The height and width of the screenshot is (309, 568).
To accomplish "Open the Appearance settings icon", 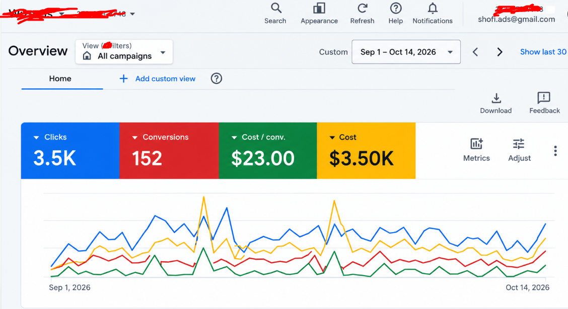I will coord(319,8).
